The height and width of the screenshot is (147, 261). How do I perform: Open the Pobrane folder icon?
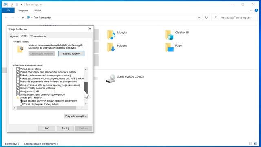[111, 47]
